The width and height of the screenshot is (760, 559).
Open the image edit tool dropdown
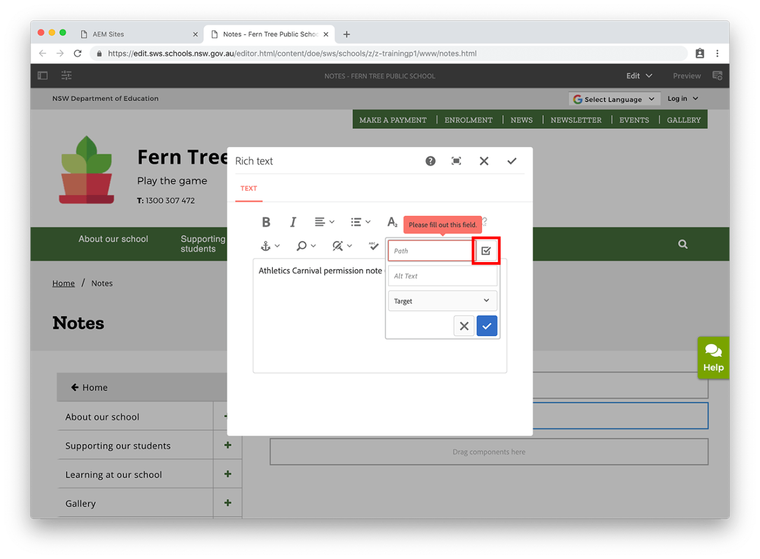point(343,245)
